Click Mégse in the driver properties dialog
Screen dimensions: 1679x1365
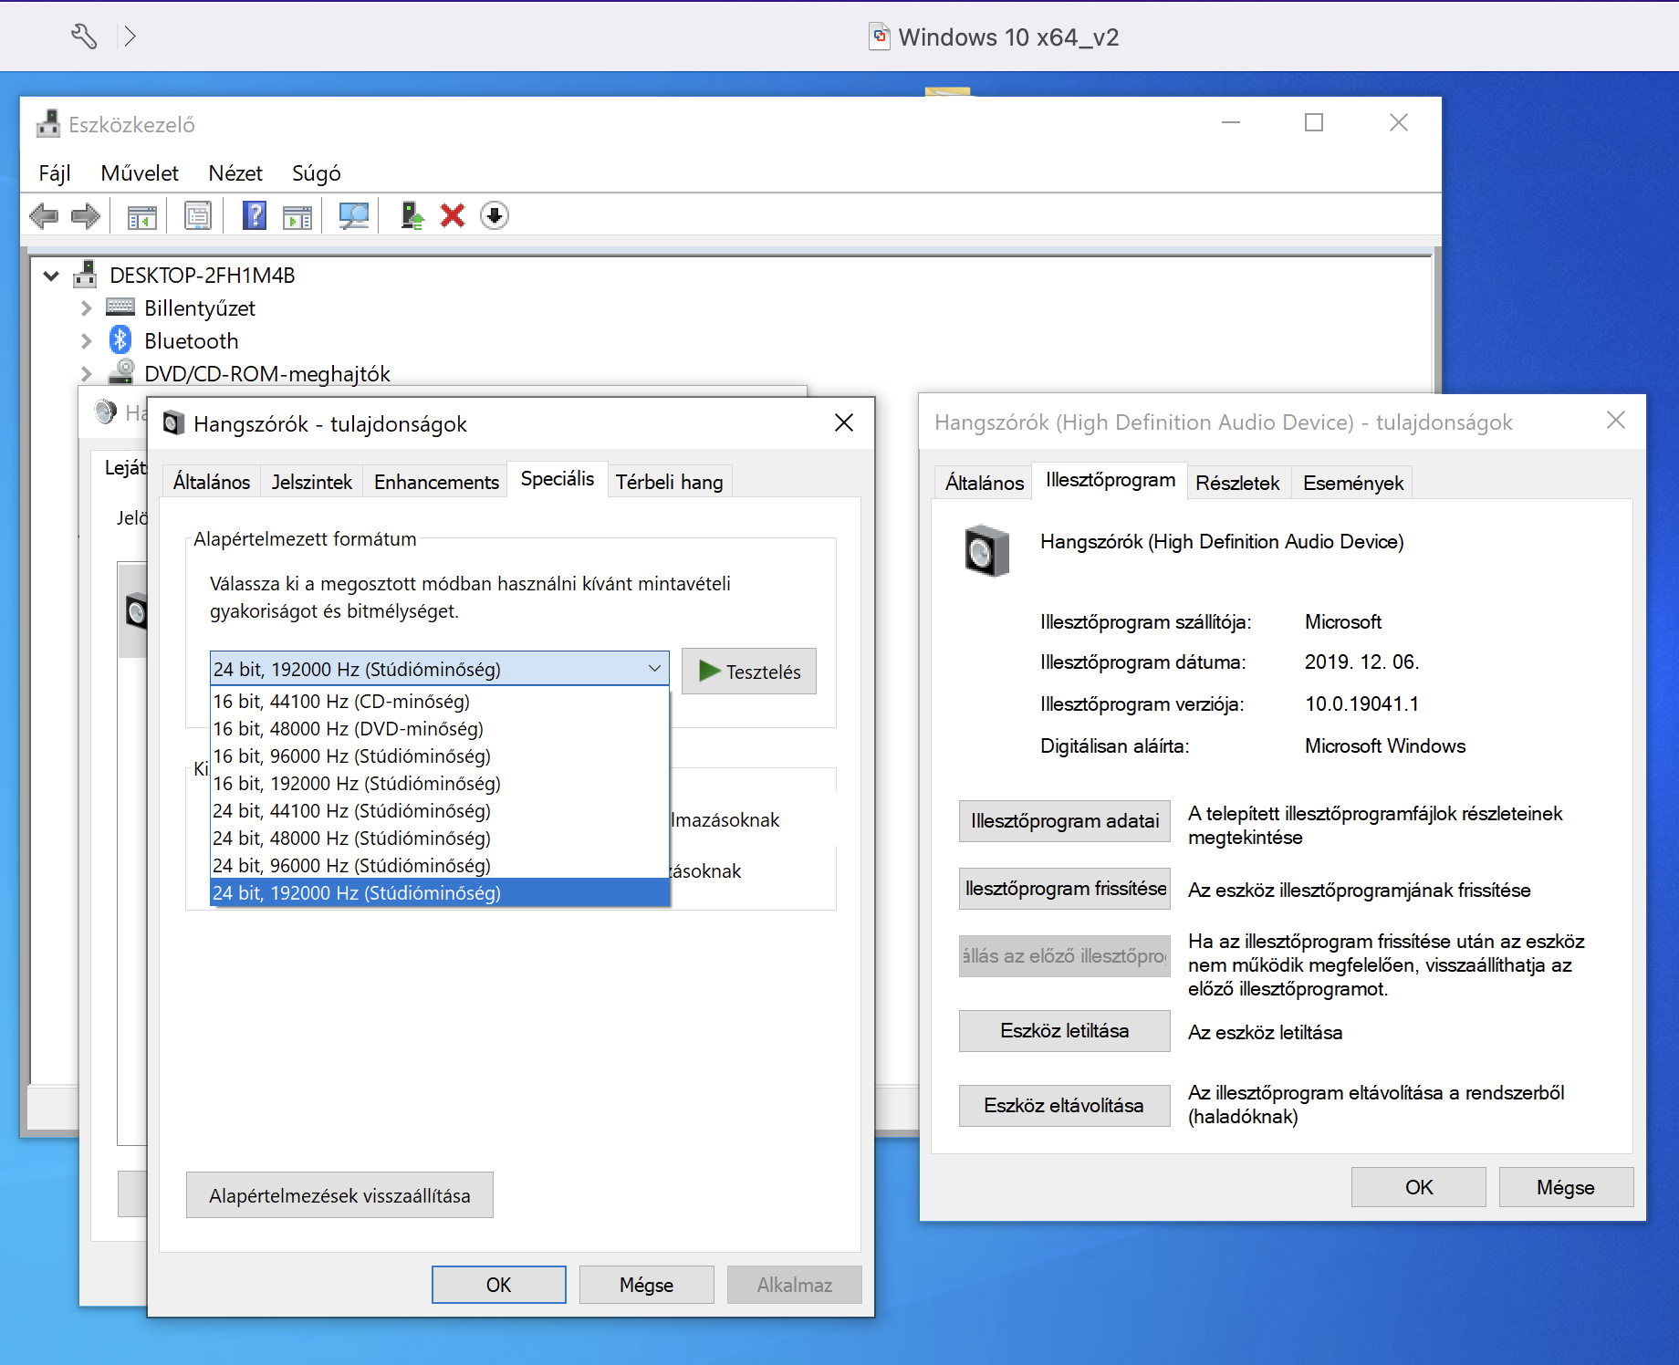point(1566,1187)
